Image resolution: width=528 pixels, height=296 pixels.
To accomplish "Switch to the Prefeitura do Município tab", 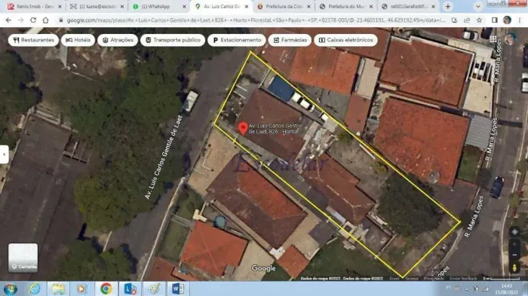I will point(346,6).
